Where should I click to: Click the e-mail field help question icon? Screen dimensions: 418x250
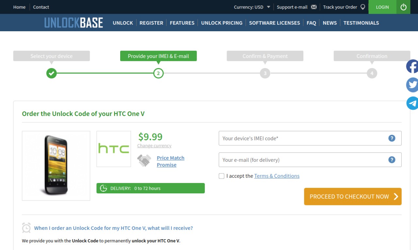392,160
